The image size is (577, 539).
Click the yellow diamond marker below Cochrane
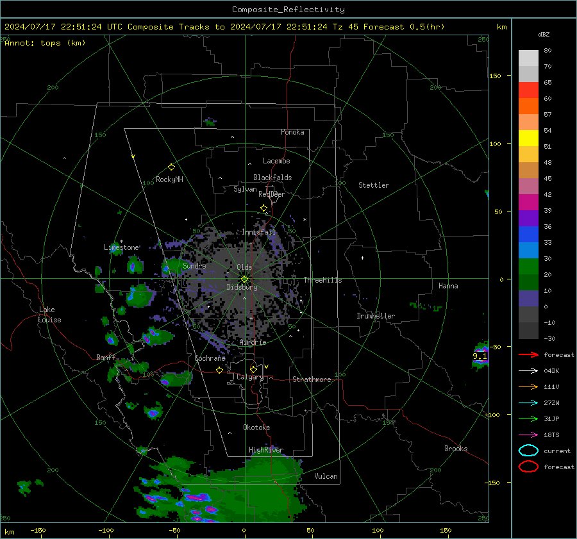click(219, 370)
